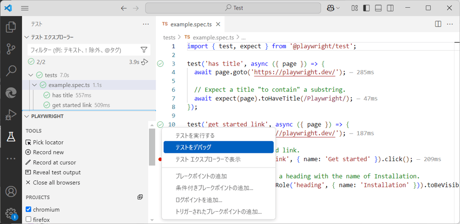Open the test view more actions menu
The width and height of the screenshot is (460, 224).
click(x=146, y=24)
